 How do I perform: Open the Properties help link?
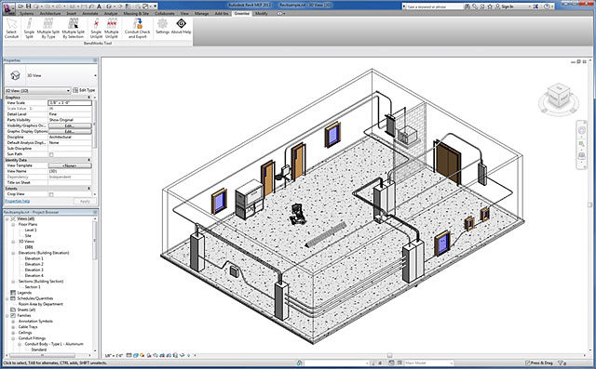coord(17,201)
